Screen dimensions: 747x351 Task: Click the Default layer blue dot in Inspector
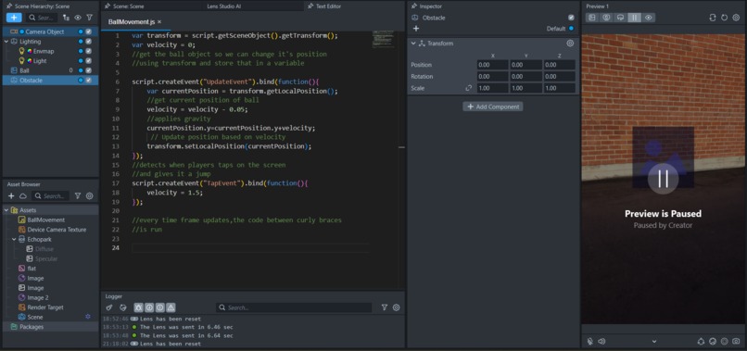point(571,29)
